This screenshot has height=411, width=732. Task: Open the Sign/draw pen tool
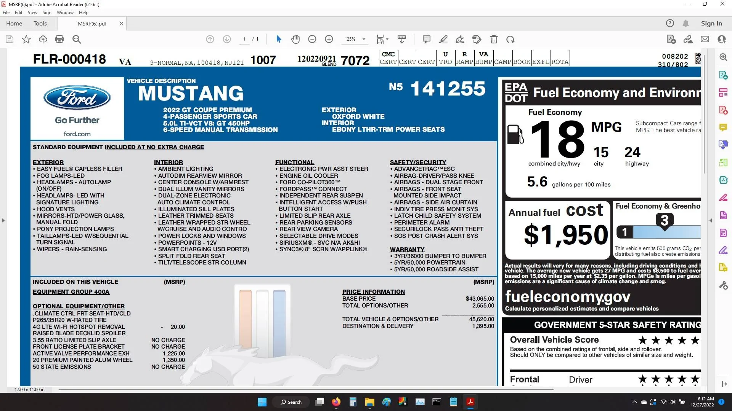tap(460, 39)
